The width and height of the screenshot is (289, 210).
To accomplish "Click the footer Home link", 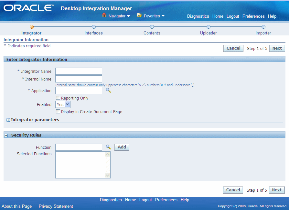I will click(131, 200).
